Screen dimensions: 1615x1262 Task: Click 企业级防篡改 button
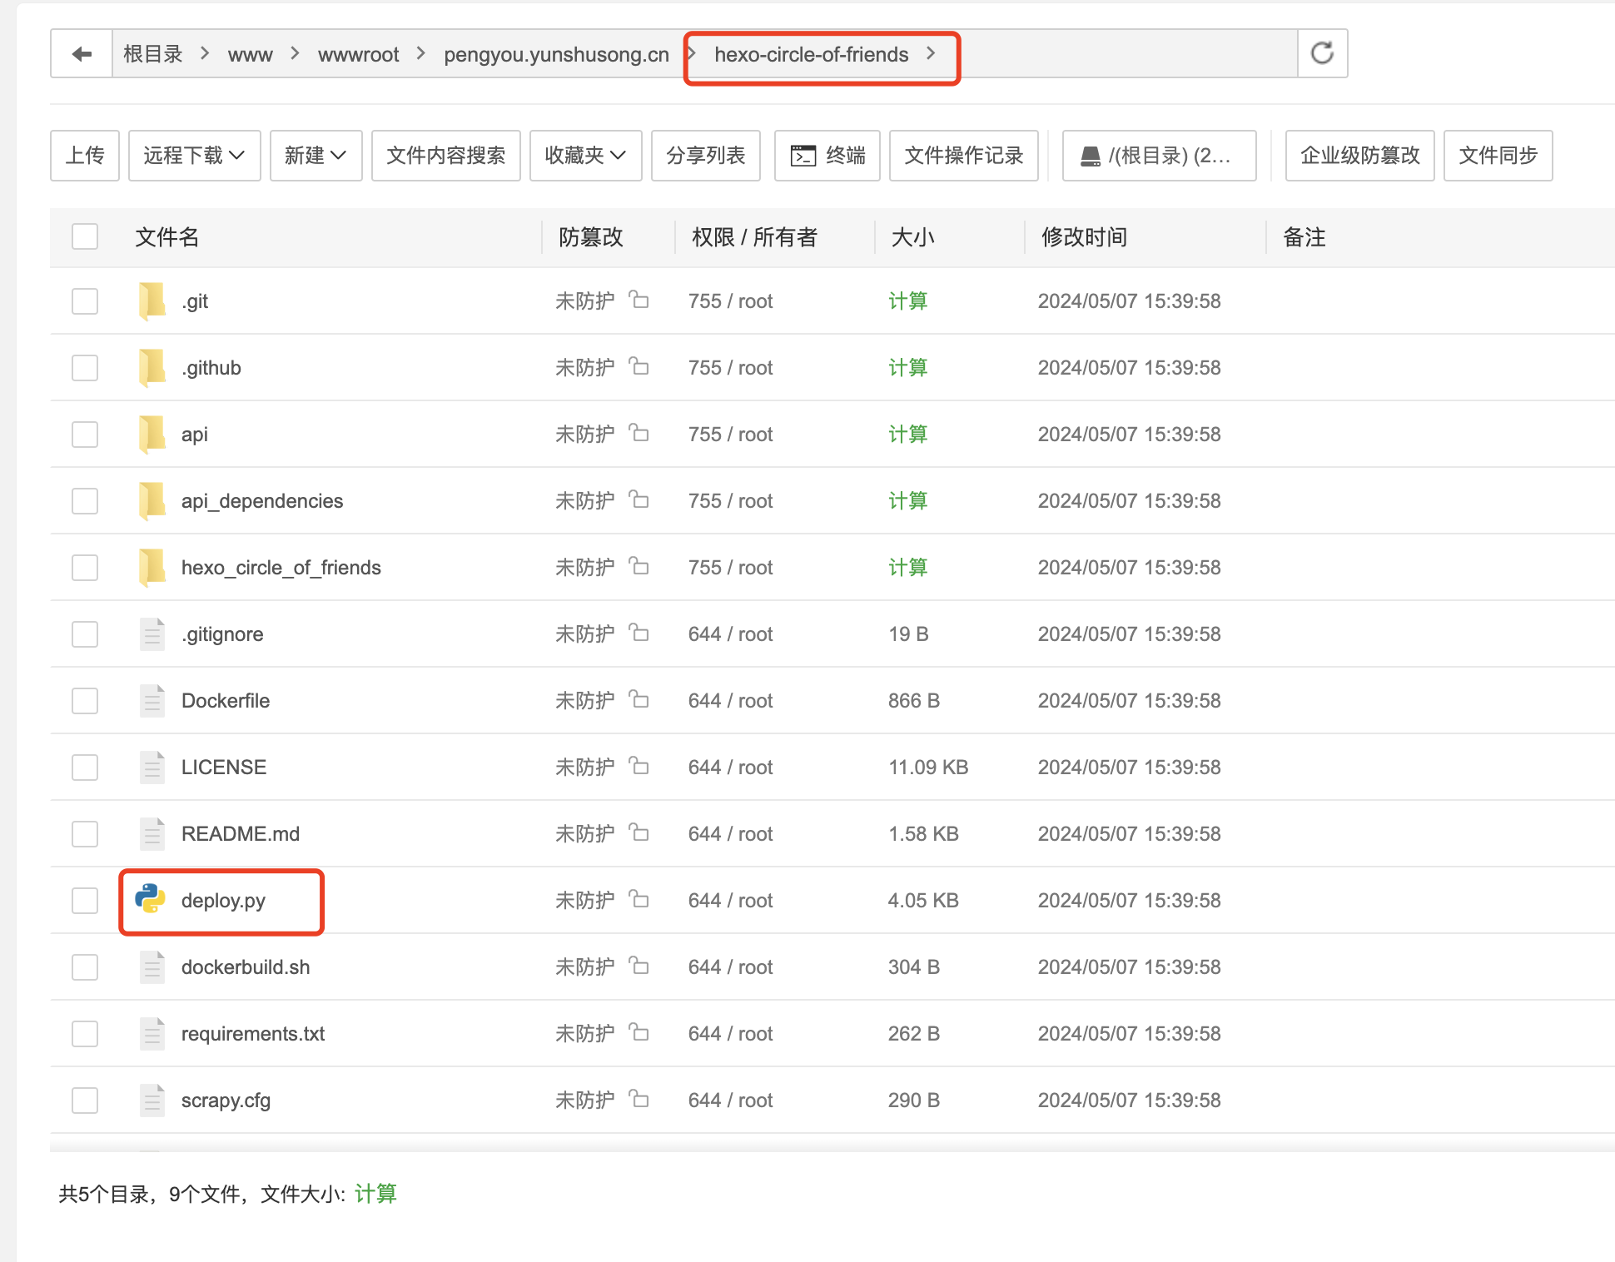1359,156
